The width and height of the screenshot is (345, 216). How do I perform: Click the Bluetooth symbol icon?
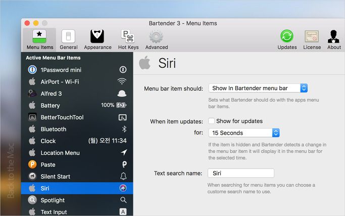point(124,129)
